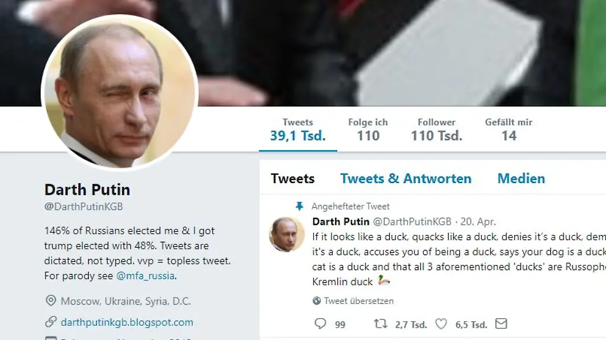The width and height of the screenshot is (606, 340).
Task: Click the pinned tweet pushpin icon
Action: coord(299,206)
